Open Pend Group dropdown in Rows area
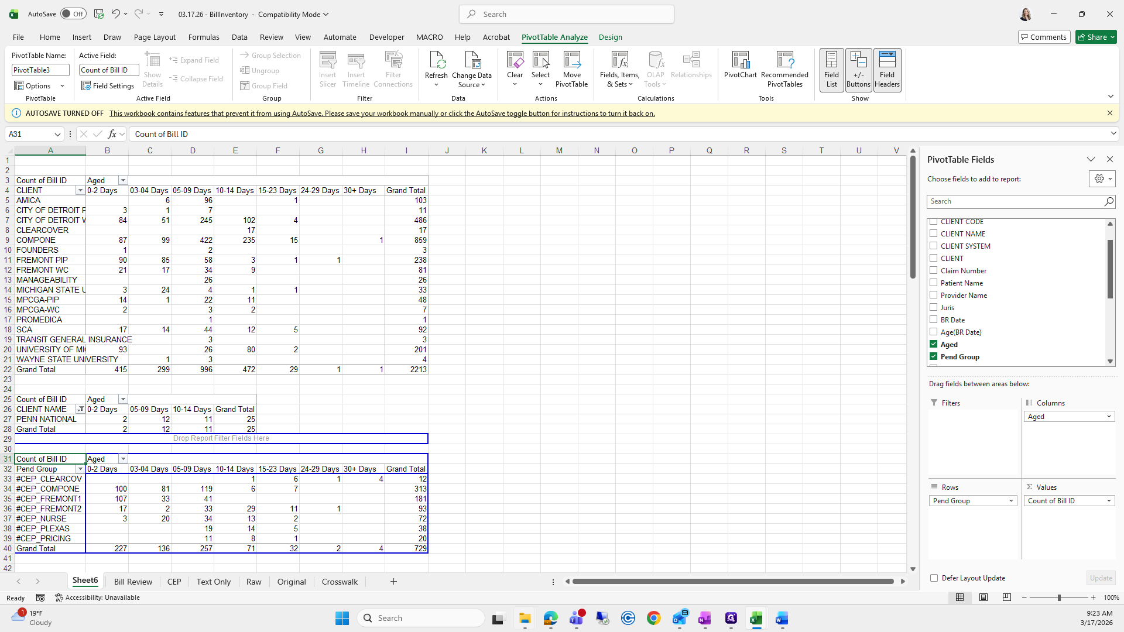This screenshot has width=1124, height=632. click(1011, 501)
